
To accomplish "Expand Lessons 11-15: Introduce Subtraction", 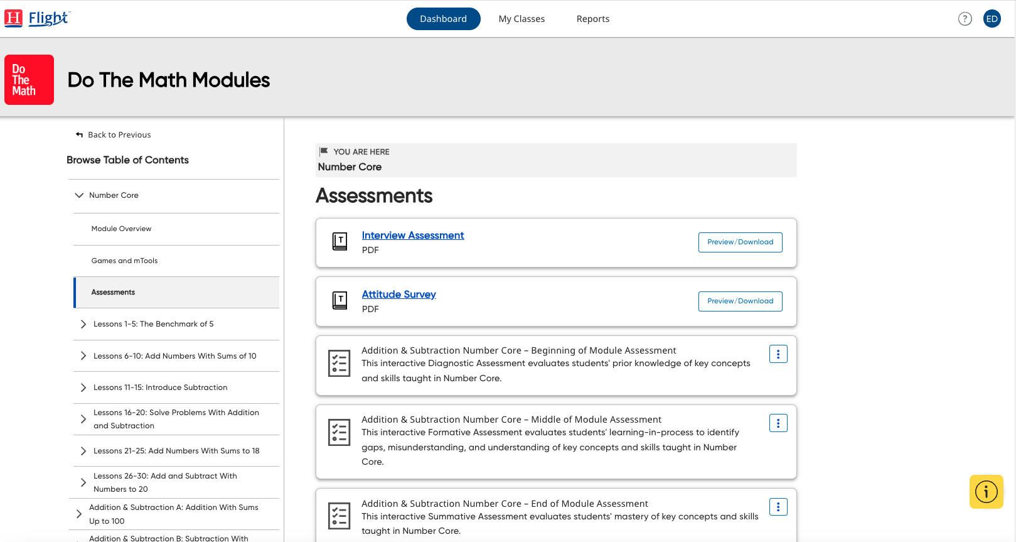I will (83, 388).
